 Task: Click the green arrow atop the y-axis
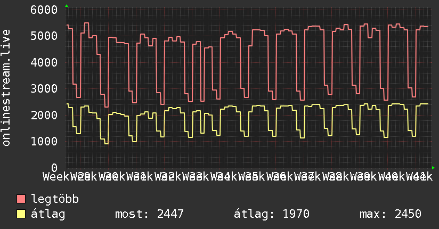point(67,6)
